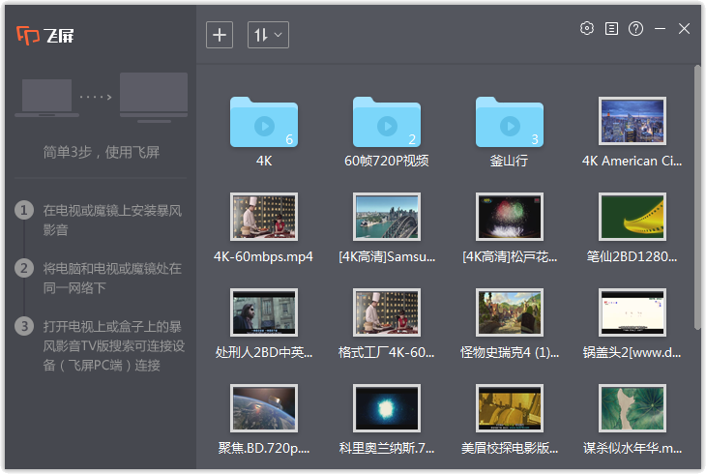The width and height of the screenshot is (706, 474).
Task: Click the 处刑人2BD中英... file name
Action: (264, 352)
